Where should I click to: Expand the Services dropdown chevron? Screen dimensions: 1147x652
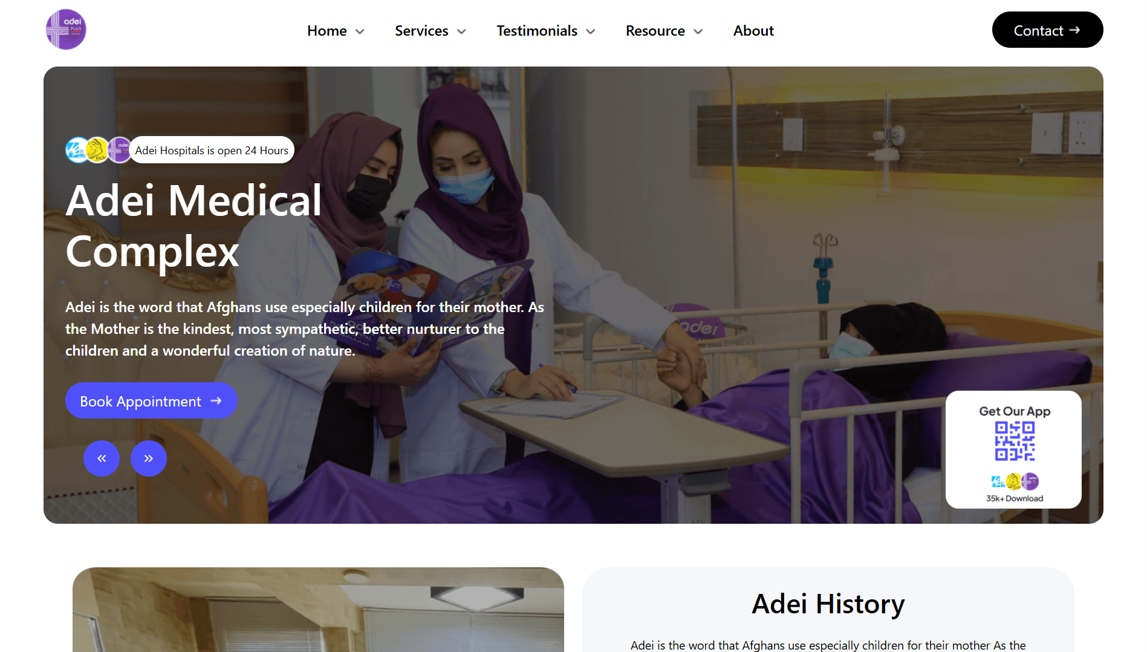pos(461,31)
